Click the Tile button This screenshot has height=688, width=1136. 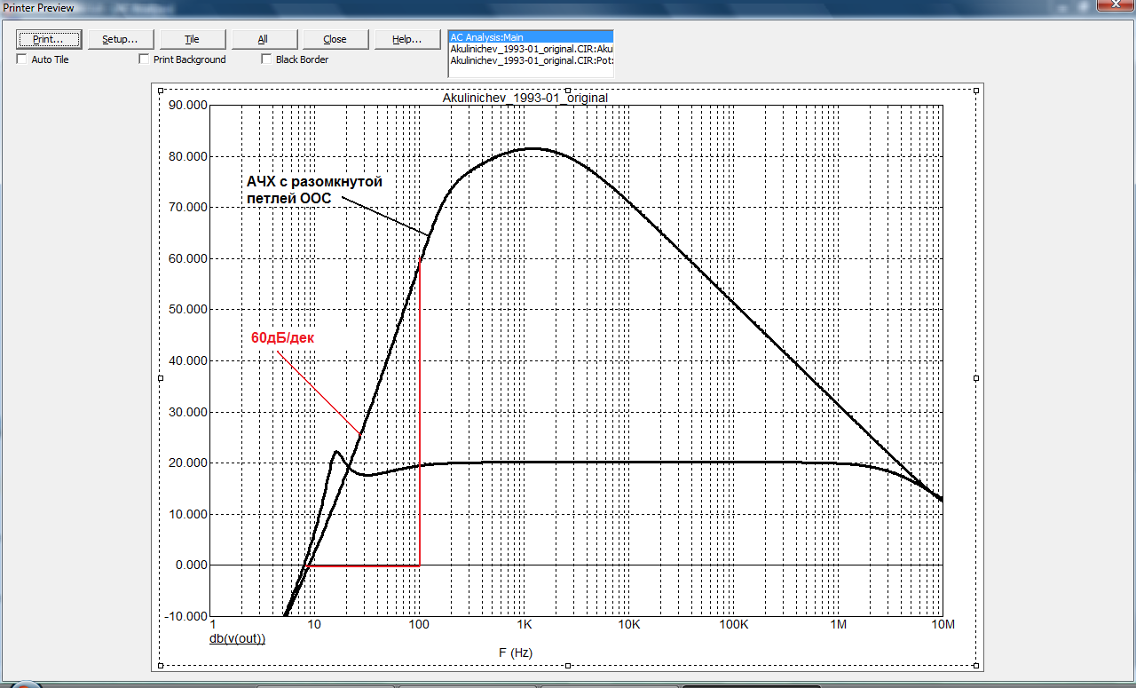[192, 39]
